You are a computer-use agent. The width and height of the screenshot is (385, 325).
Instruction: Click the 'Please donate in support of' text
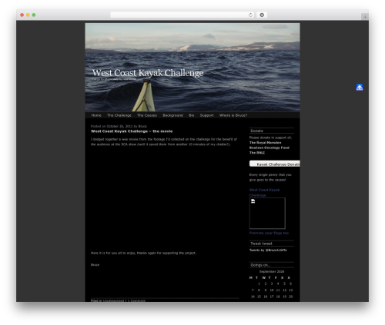point(270,138)
